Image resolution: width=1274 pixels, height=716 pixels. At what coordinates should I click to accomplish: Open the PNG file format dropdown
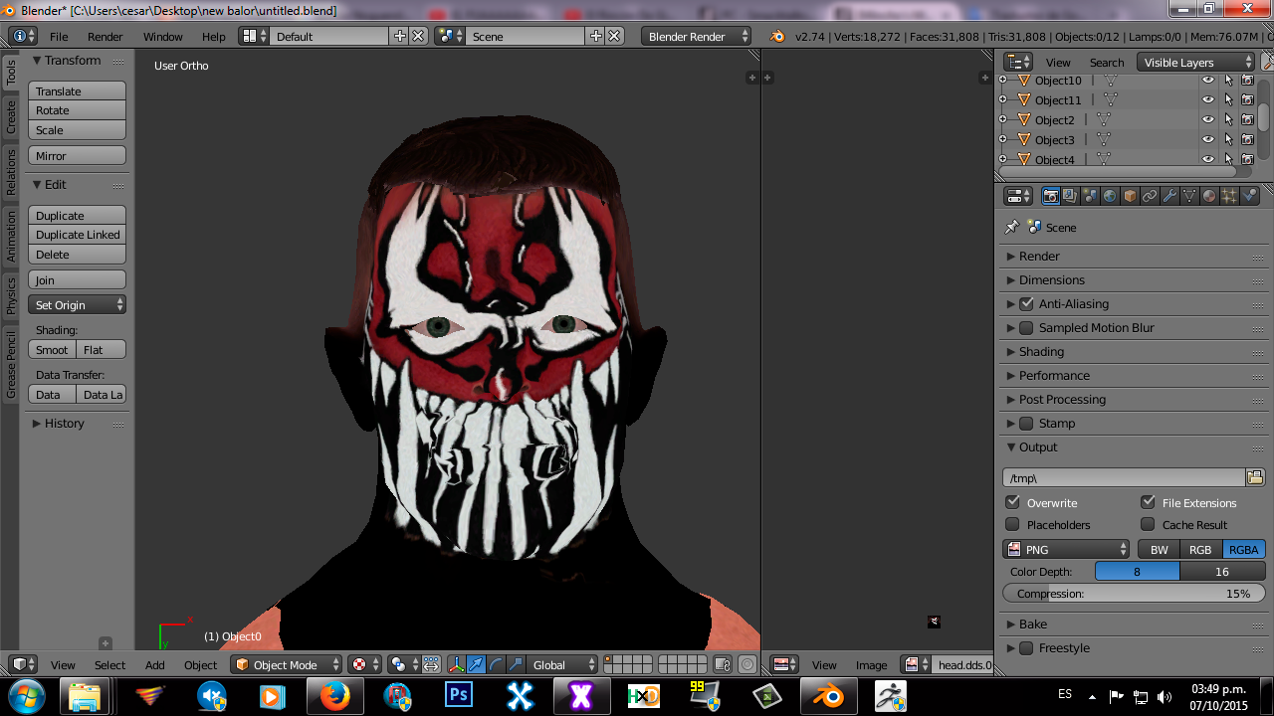[x=1066, y=549]
